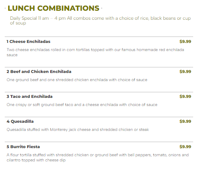Click the crispy or soft taco description

[82, 105]
